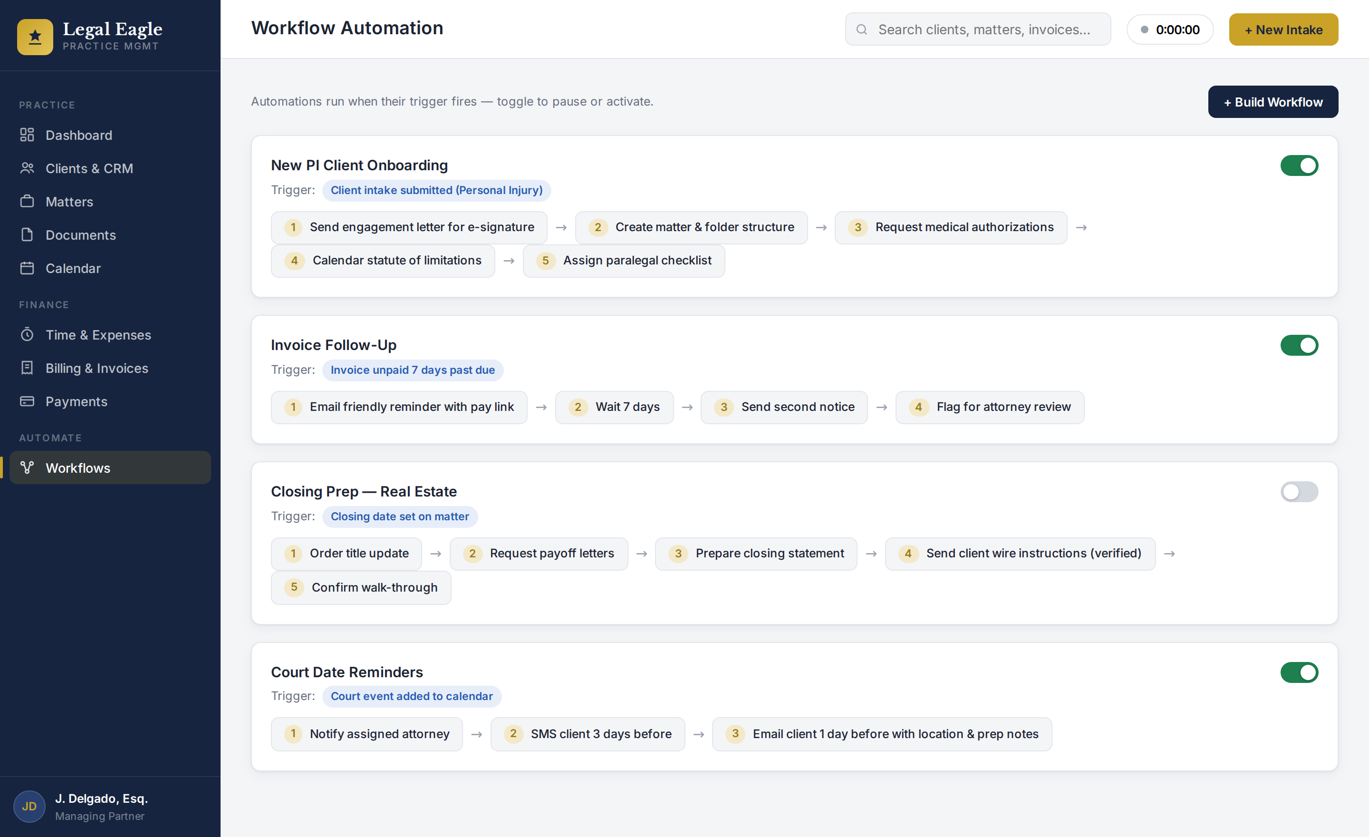Select step Send client wire instructions (verified)
The height and width of the screenshot is (837, 1369).
click(1020, 554)
